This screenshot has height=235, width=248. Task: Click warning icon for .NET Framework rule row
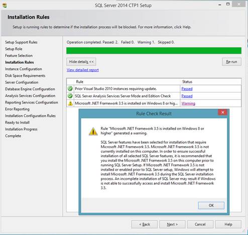click(x=70, y=103)
